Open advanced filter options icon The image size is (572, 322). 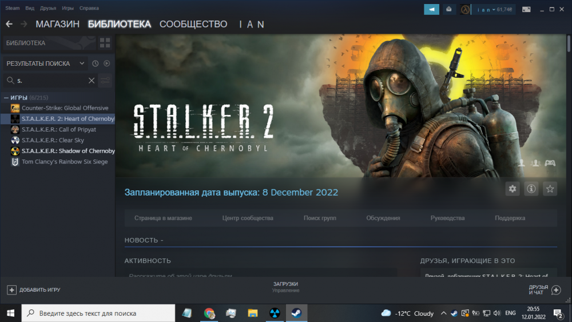coord(105,81)
